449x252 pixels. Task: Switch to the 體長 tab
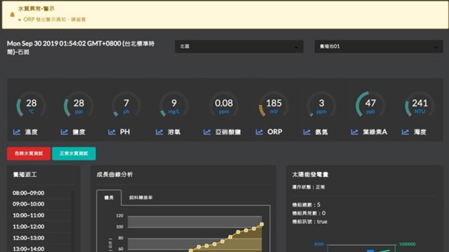(109, 197)
